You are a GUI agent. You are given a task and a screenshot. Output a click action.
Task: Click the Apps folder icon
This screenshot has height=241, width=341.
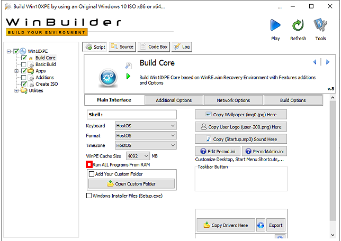click(31, 71)
